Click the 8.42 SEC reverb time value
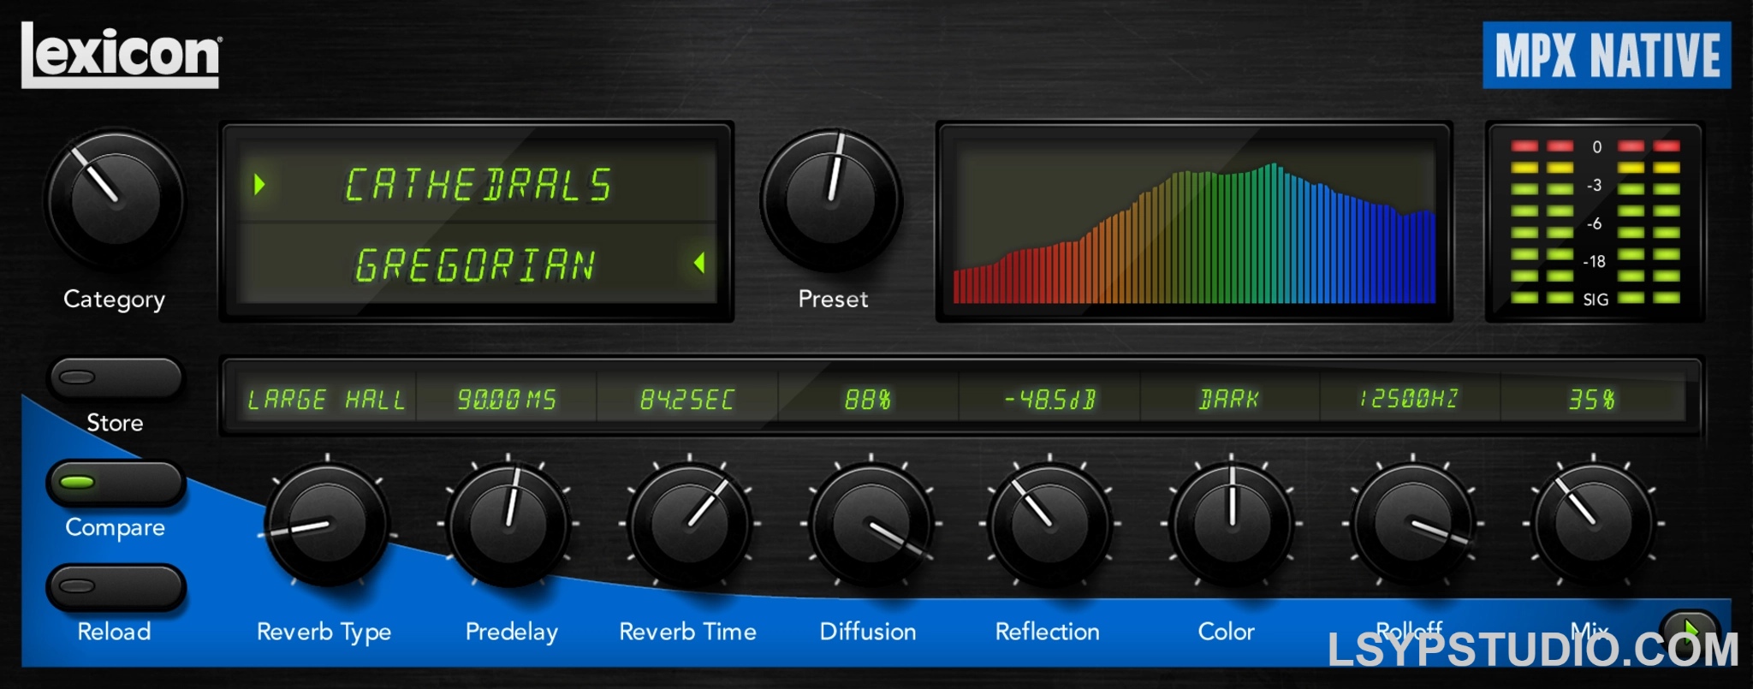The height and width of the screenshot is (689, 1753). 687,400
